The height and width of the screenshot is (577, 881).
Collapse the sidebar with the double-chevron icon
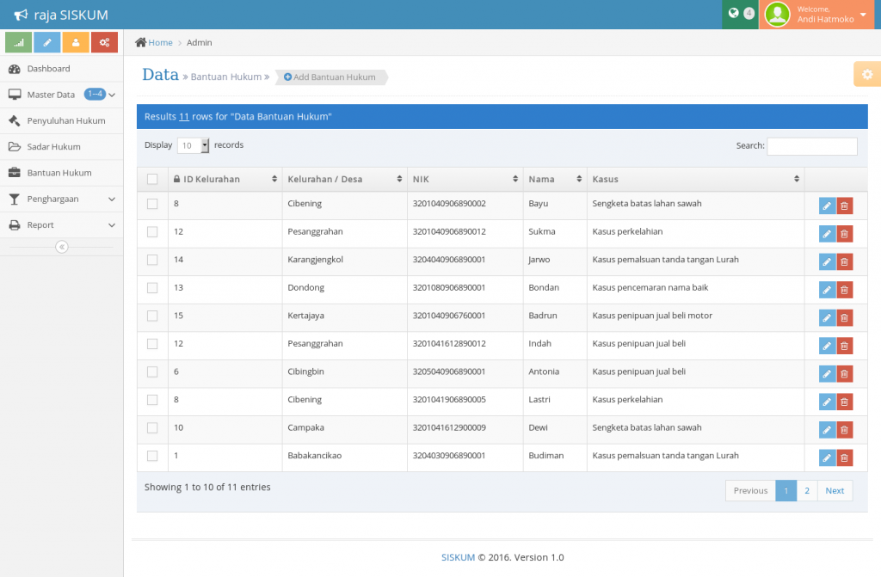click(61, 247)
